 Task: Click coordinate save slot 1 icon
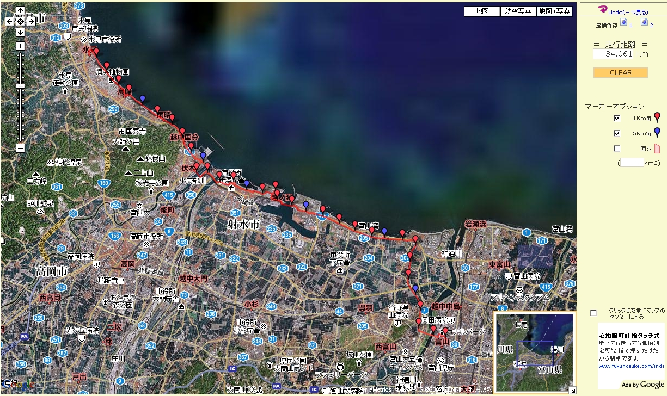[624, 22]
